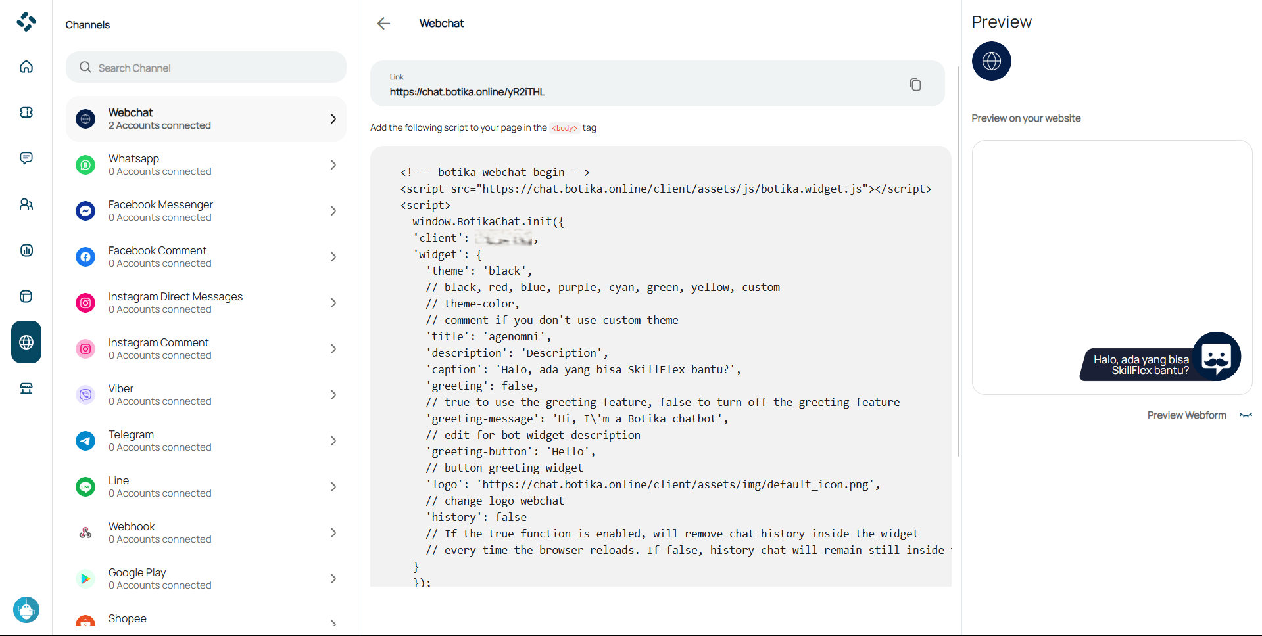1262x636 pixels.
Task: Select the globe Channels icon in the sidebar
Action: (x=26, y=342)
